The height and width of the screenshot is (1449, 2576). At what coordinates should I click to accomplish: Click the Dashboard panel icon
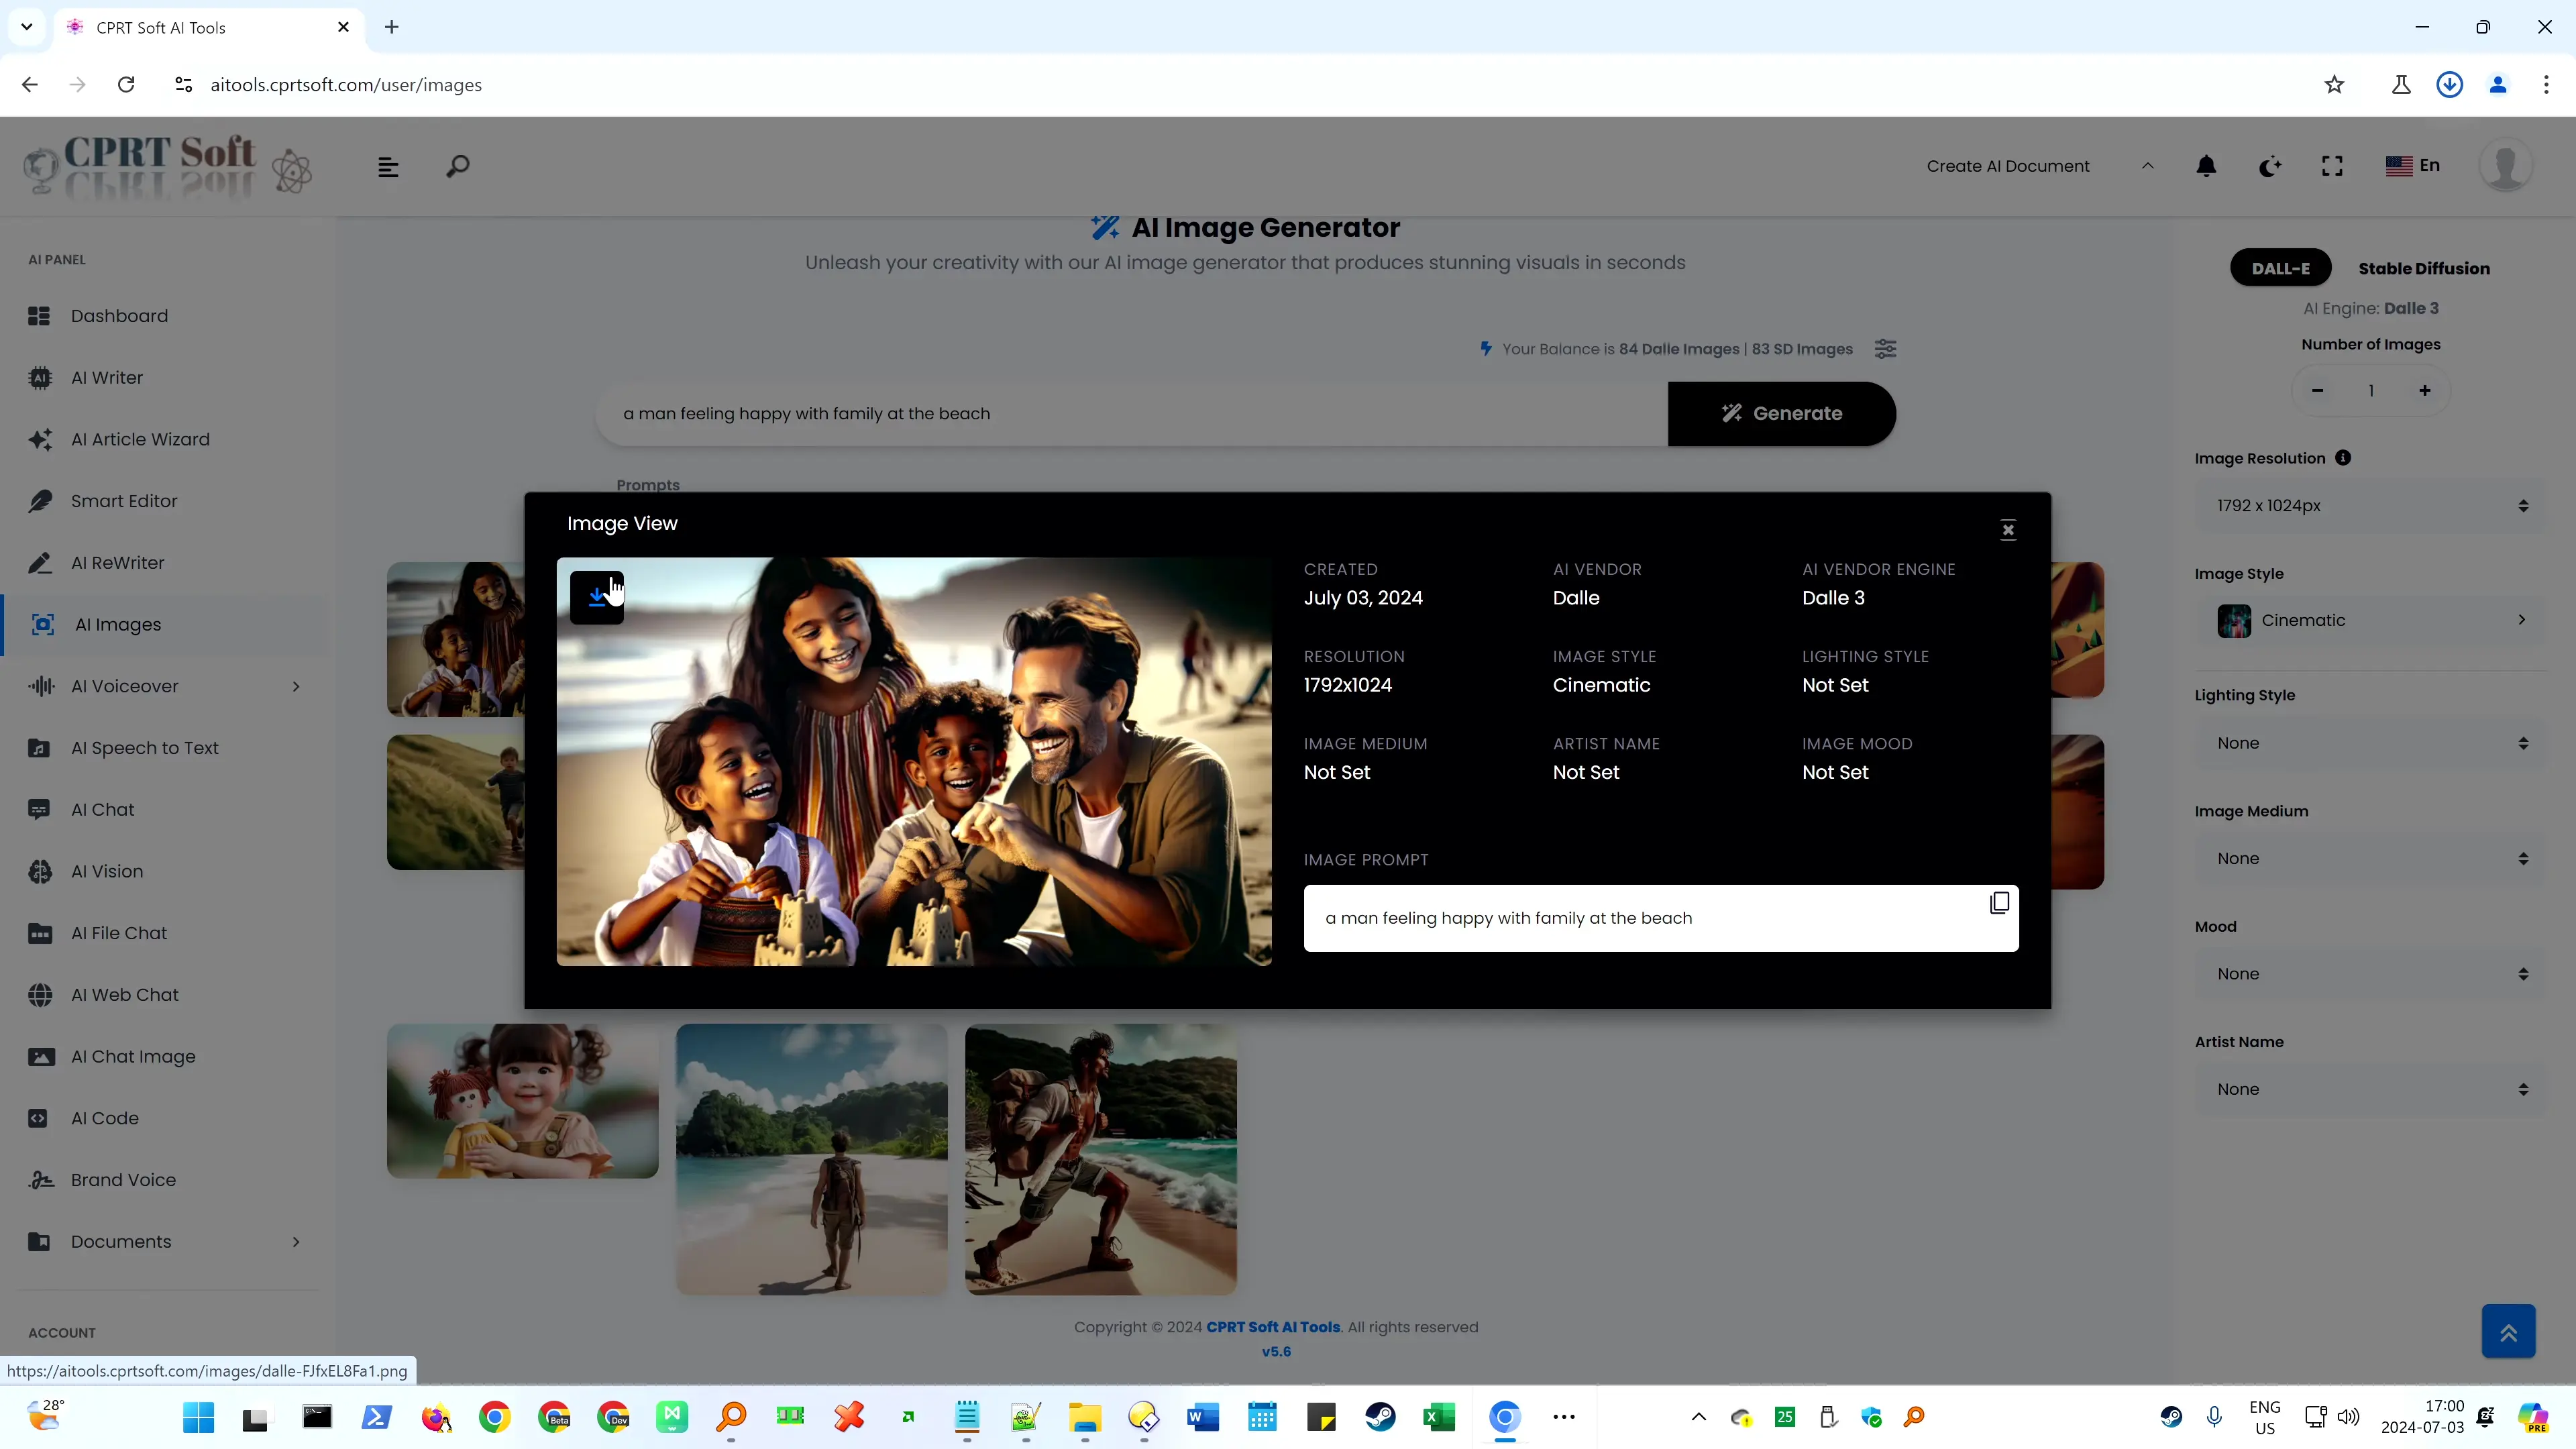[39, 315]
